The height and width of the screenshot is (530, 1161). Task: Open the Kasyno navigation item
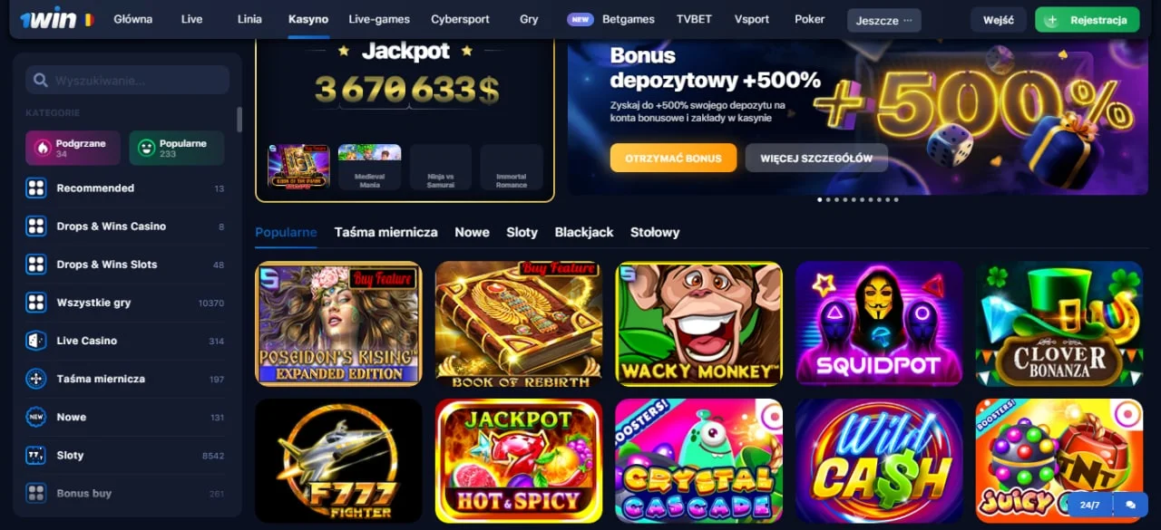[x=308, y=19]
